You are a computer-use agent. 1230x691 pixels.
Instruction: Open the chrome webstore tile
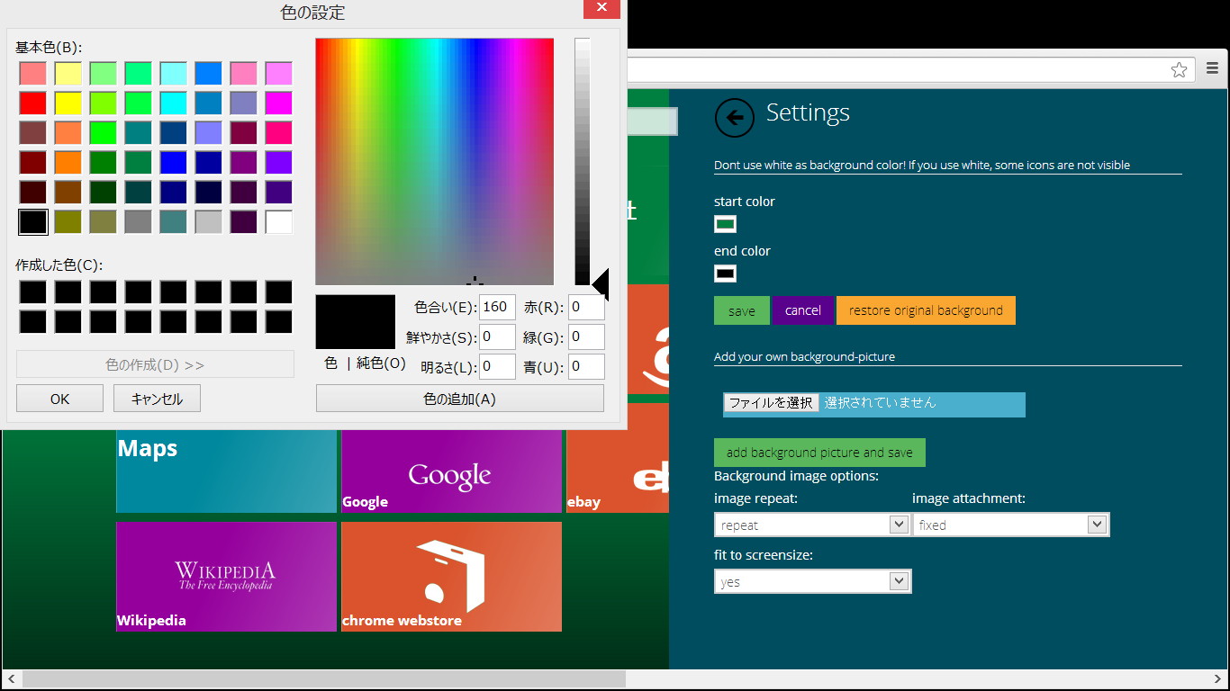point(451,577)
